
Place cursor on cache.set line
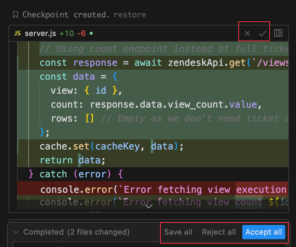[111, 146]
